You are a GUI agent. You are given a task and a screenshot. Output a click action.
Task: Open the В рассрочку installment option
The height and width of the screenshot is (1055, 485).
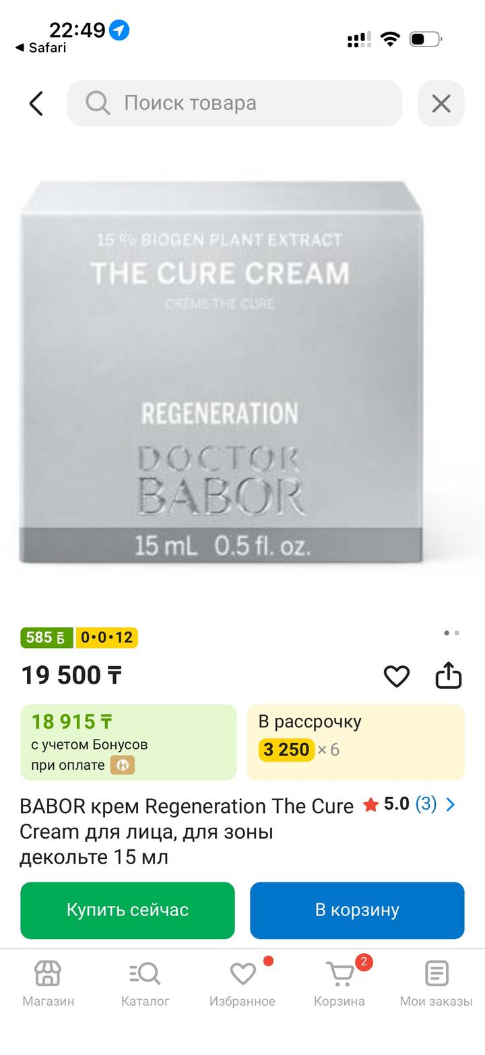(356, 742)
